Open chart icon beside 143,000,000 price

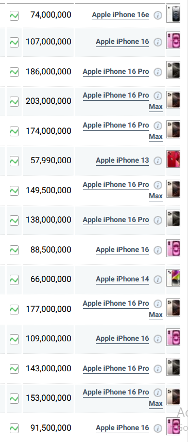pos(14,369)
